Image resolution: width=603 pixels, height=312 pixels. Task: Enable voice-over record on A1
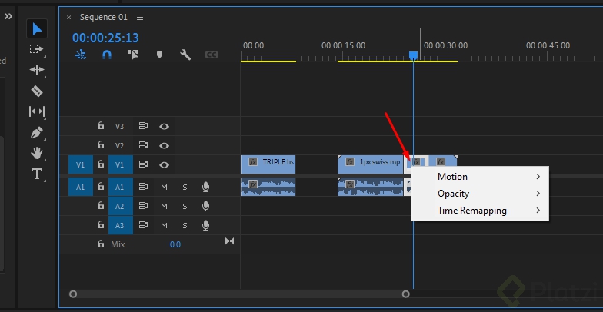click(x=206, y=188)
